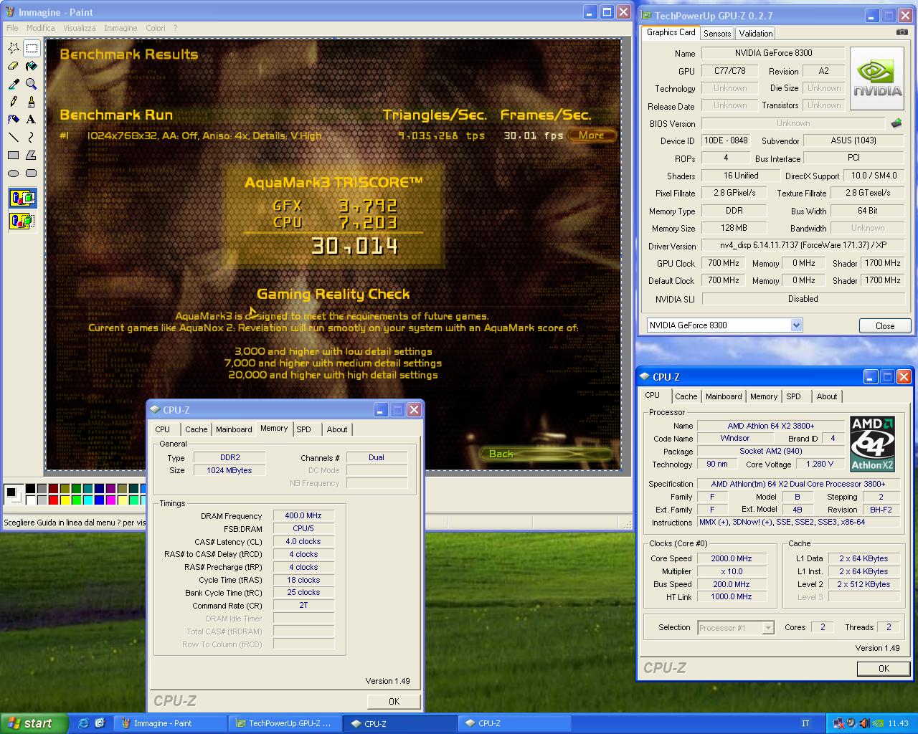Click the DRAM Frequency 400.0 MHz field
The width and height of the screenshot is (918, 734).
coord(303,515)
